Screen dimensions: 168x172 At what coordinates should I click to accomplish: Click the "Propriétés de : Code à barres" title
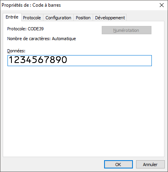pos(31,5)
